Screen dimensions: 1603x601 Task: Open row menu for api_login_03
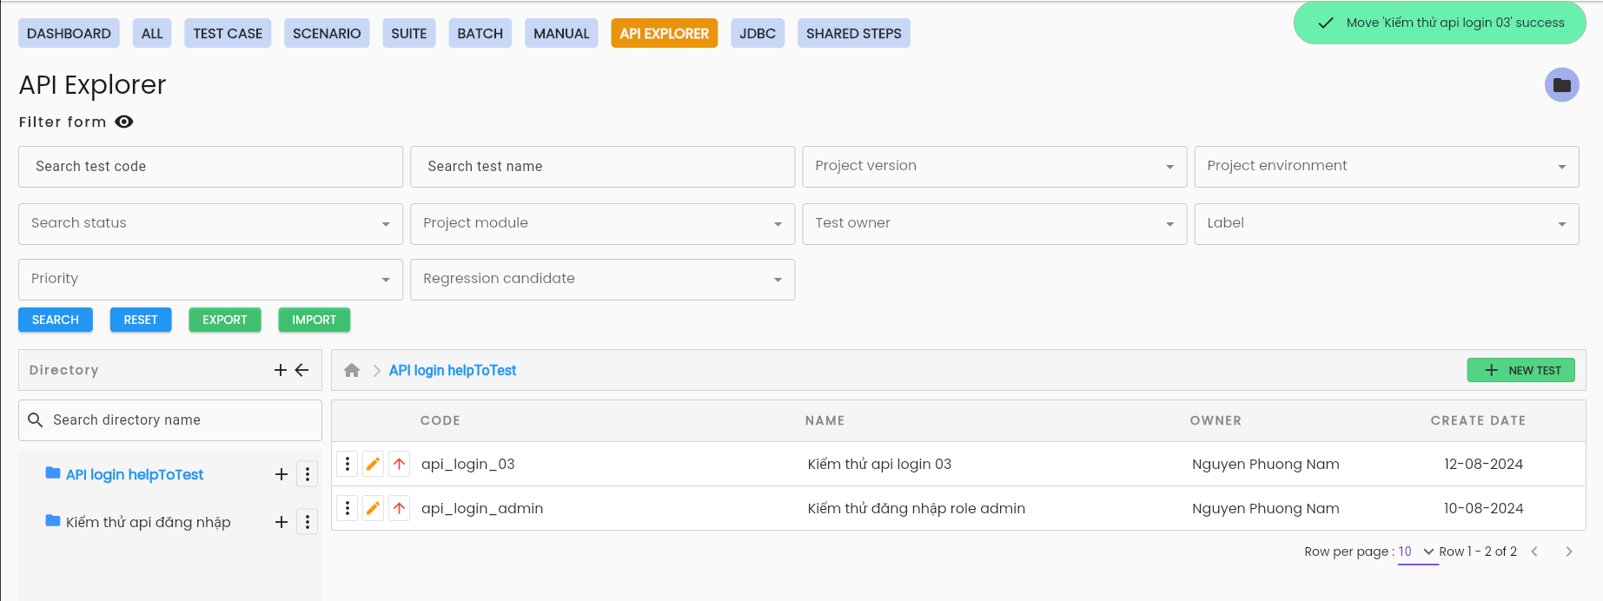point(348,464)
